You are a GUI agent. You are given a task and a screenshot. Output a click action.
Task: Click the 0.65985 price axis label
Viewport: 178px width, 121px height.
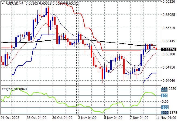(169, 15)
